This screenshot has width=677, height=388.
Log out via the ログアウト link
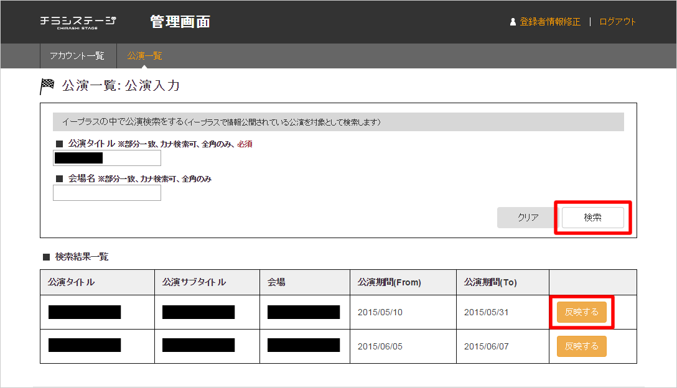coord(617,22)
